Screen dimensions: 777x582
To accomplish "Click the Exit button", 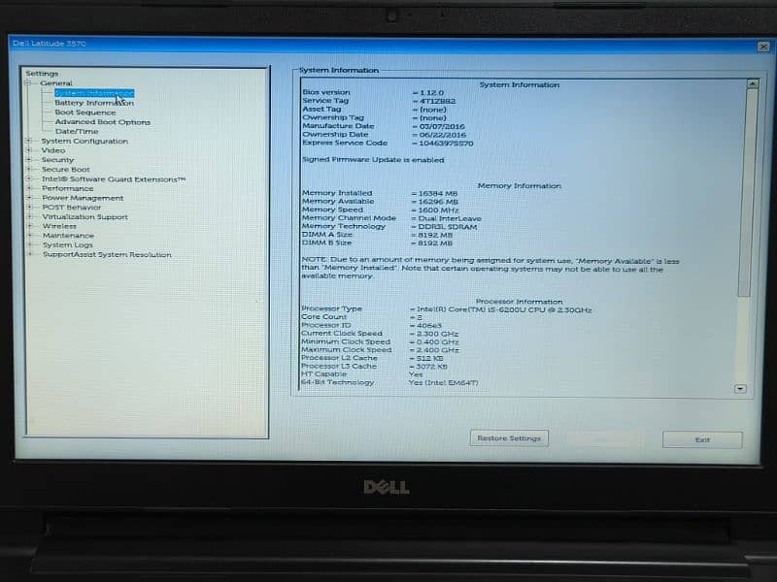I will 702,439.
